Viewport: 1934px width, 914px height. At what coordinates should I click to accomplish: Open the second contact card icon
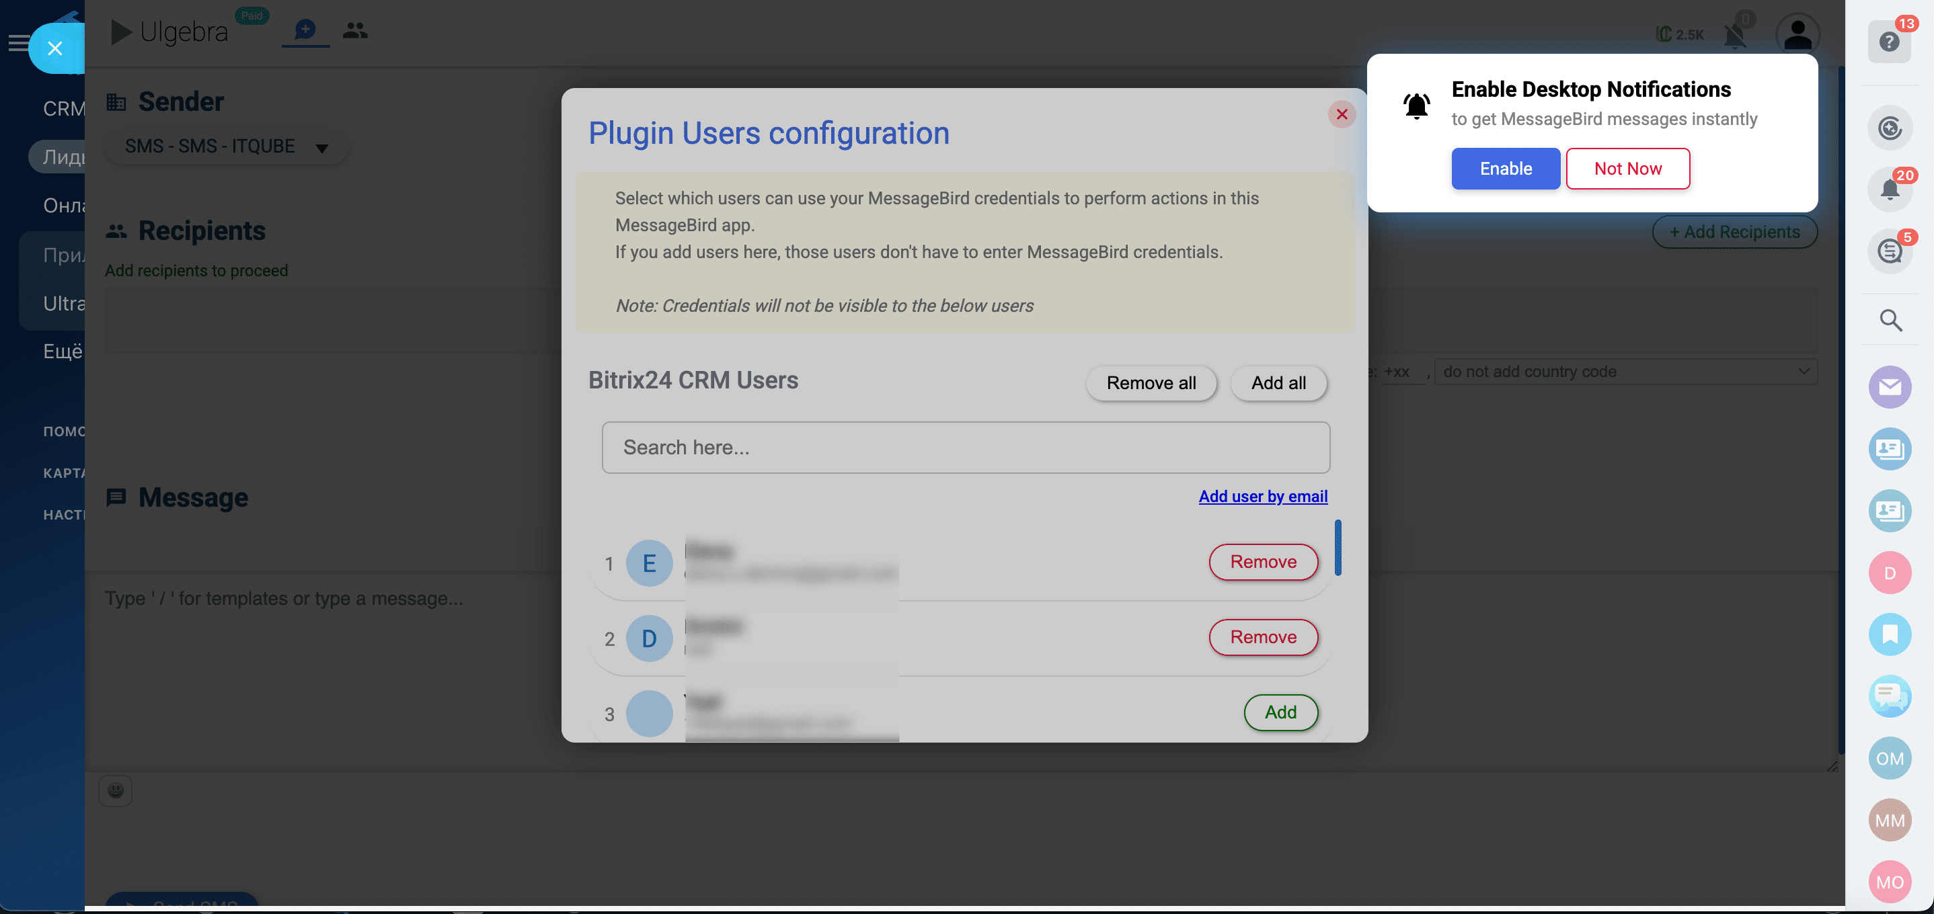pyautogui.click(x=1889, y=511)
